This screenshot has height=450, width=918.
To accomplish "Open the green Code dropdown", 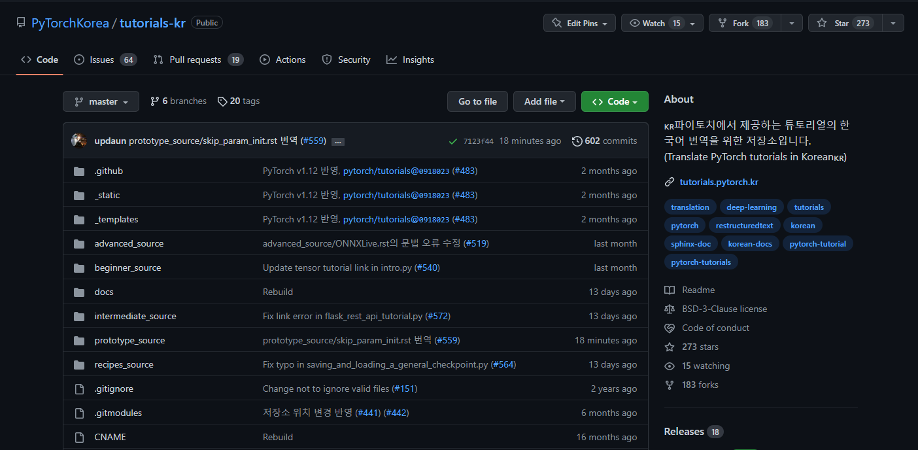I will click(x=615, y=101).
